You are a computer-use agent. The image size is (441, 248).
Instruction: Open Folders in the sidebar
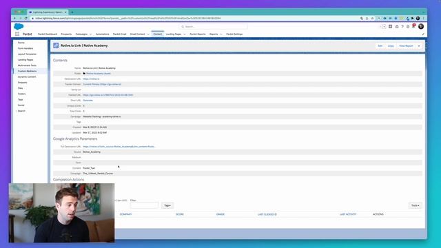(21, 94)
